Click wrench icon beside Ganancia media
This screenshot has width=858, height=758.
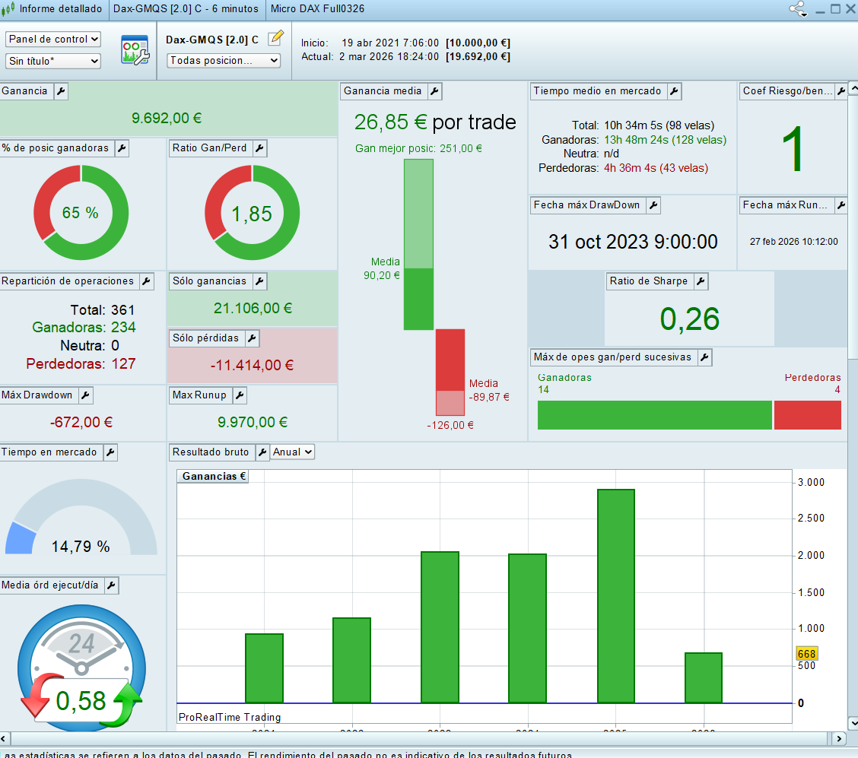[x=434, y=91]
